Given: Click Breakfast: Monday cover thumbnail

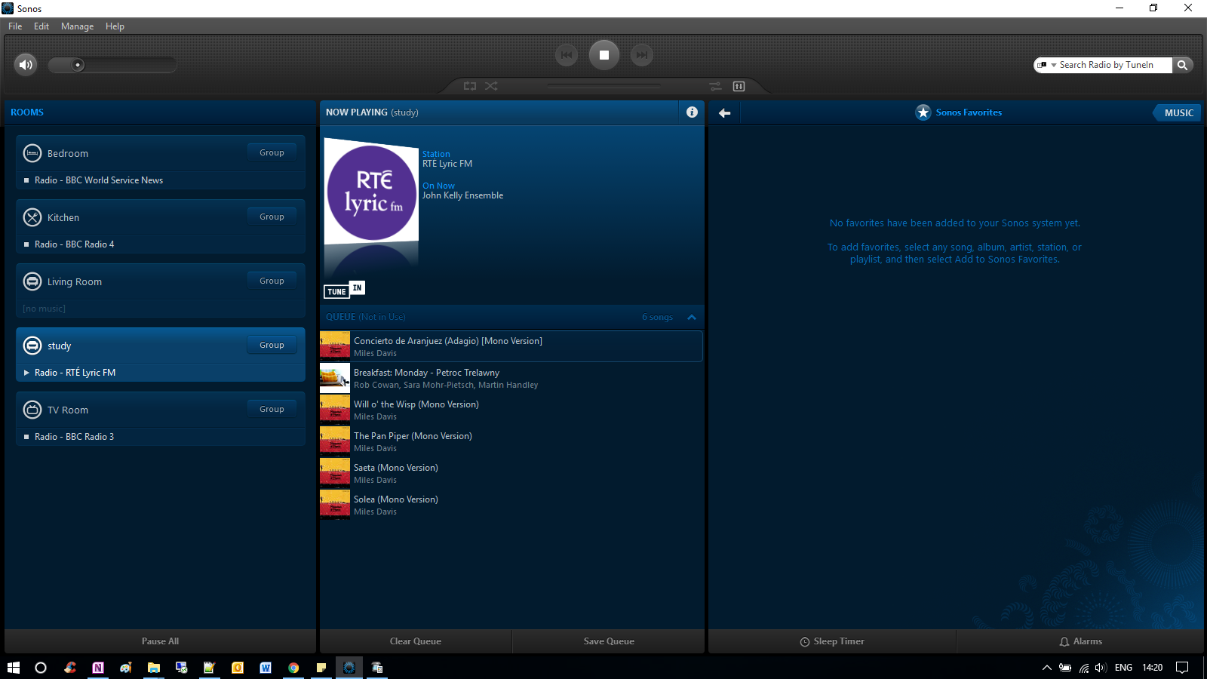Looking at the screenshot, I should (335, 378).
